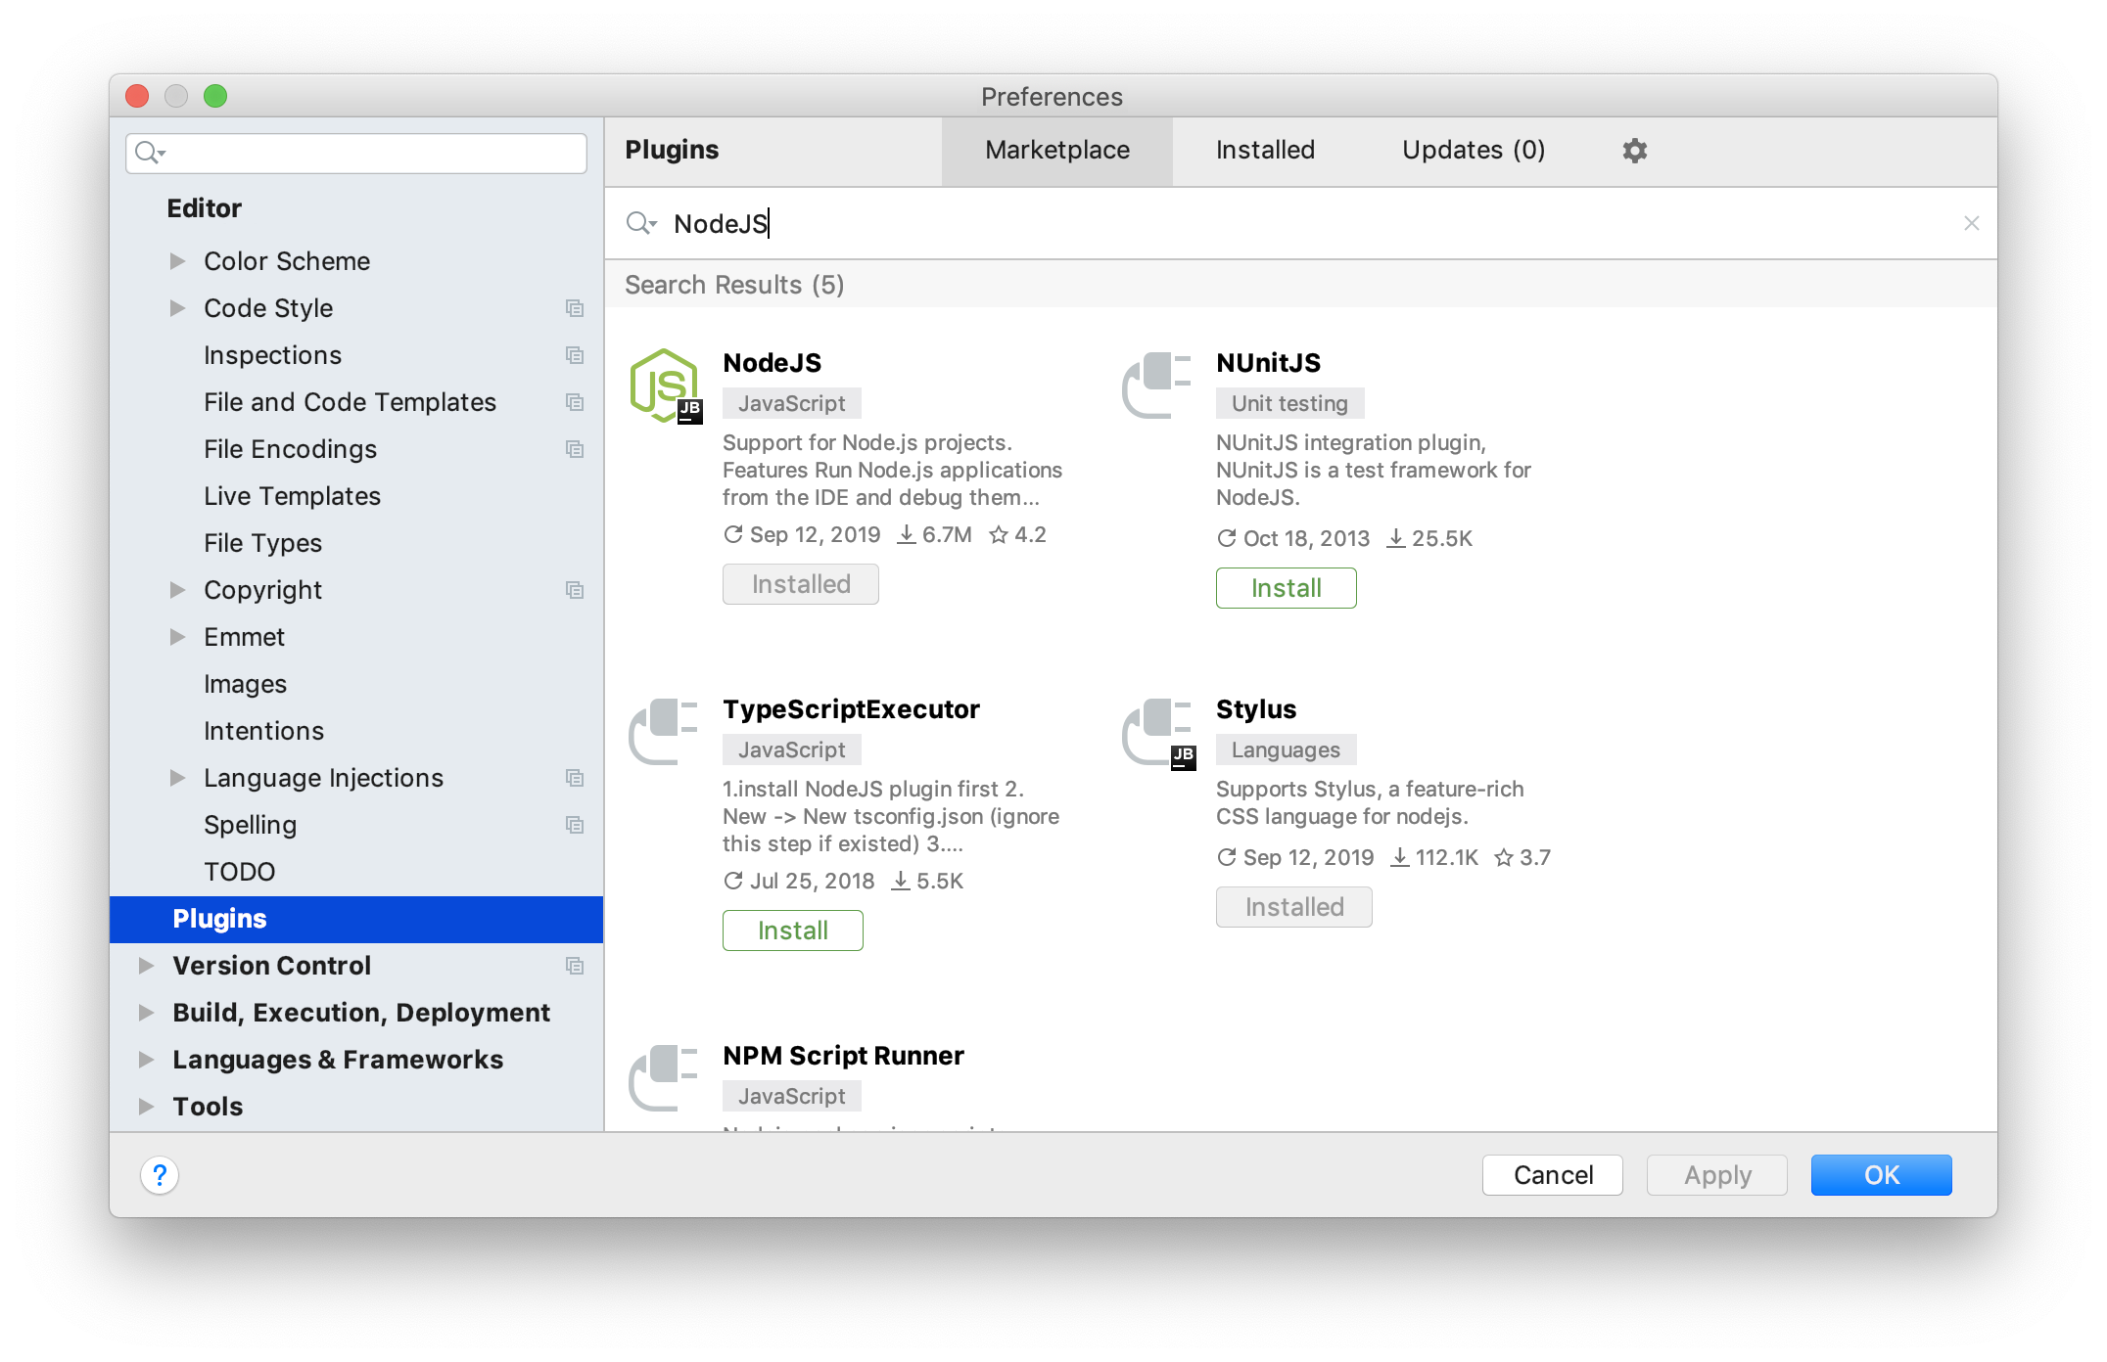Click the copy icon beside Inspections
Image resolution: width=2107 pixels, height=1362 pixels.
[575, 354]
